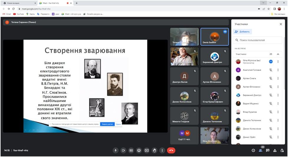Toggle the camera button in the Meet toolbar
The height and width of the screenshot is (157, 288).
pos(123,151)
